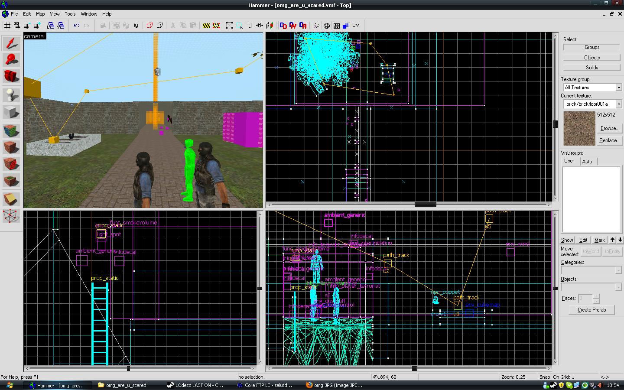Click the Groups select button

[591, 47]
